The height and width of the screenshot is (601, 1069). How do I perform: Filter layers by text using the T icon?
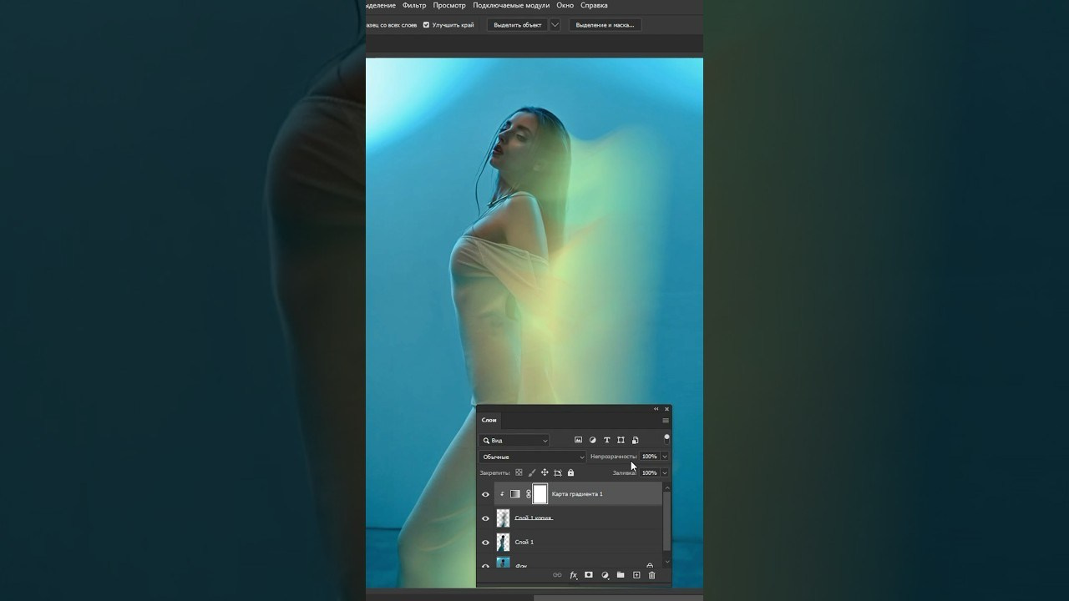pos(607,440)
